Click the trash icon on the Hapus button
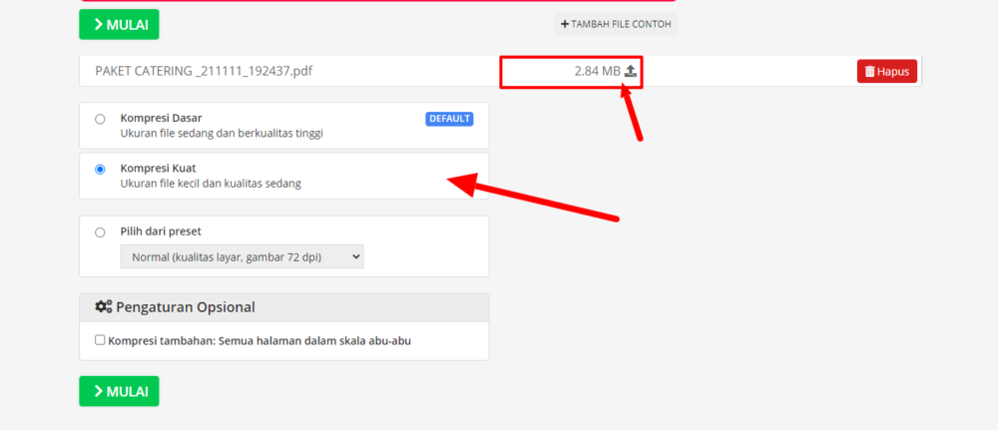This screenshot has width=998, height=430. tap(870, 71)
